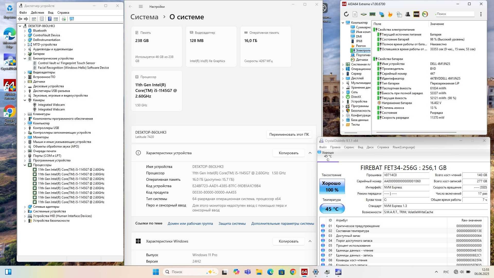The image size is (494, 278).
Task: Click the Система breadcrumb in Settings
Action: (x=144, y=17)
